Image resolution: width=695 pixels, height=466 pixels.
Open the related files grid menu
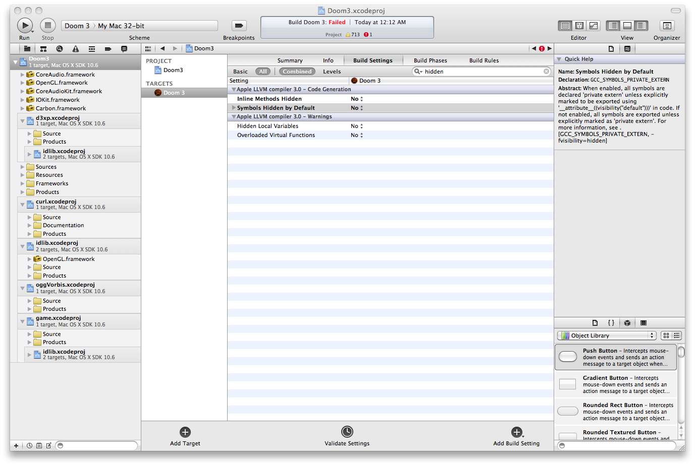pyautogui.click(x=148, y=48)
